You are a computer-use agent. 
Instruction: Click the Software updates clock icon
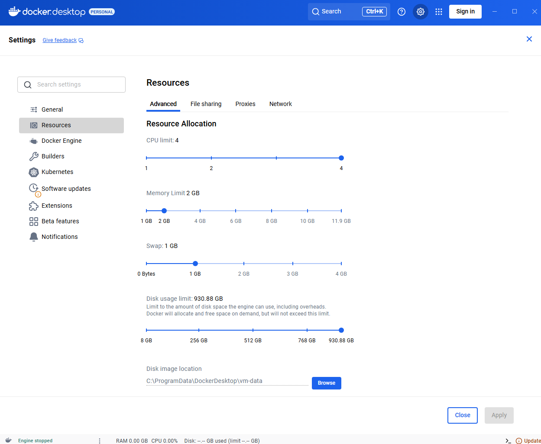pyautogui.click(x=34, y=188)
